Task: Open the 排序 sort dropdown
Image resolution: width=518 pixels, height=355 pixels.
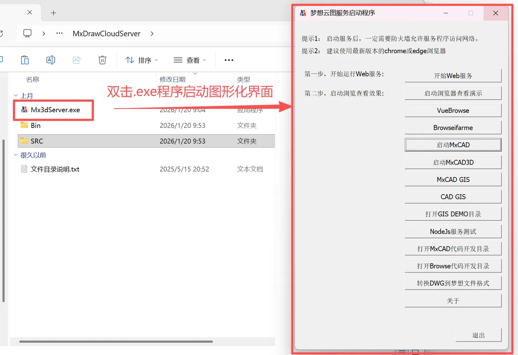Action: pos(142,60)
